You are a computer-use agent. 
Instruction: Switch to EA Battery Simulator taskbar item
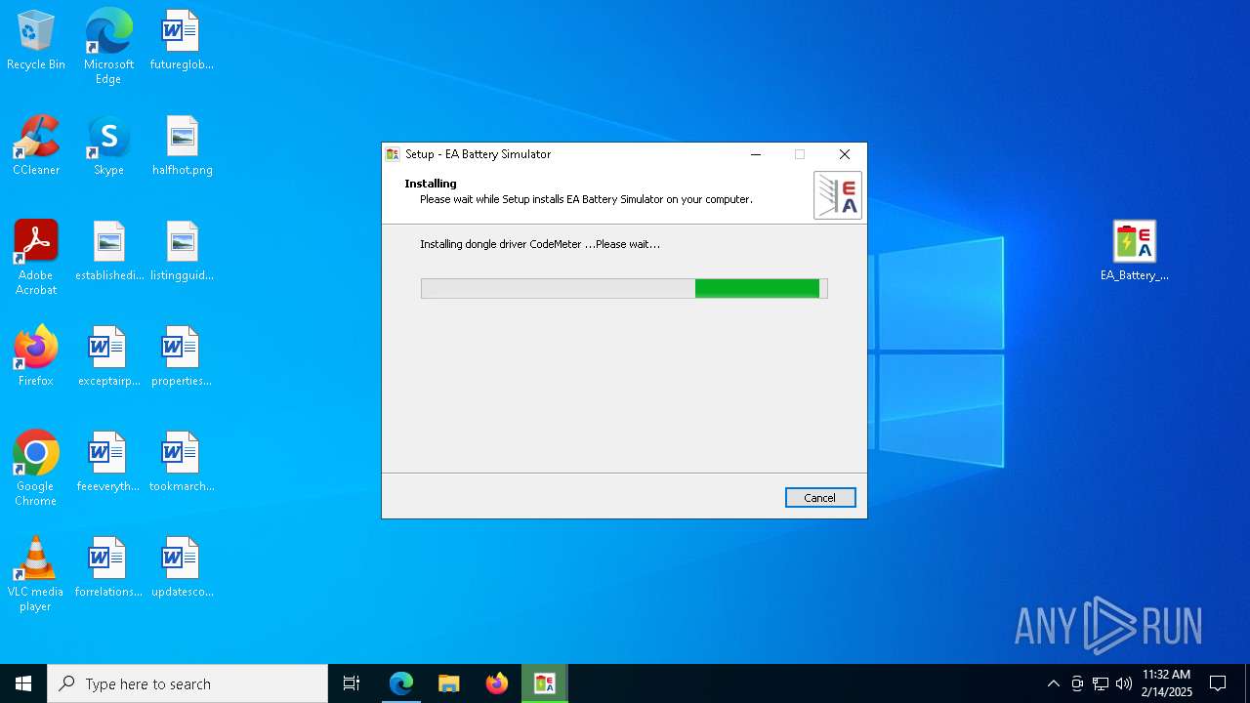[545, 683]
